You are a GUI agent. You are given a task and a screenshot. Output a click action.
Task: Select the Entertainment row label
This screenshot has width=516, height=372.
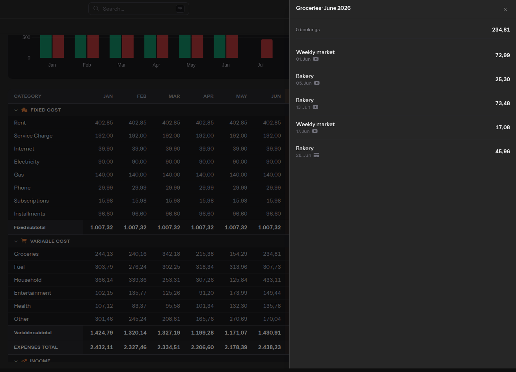(33, 293)
